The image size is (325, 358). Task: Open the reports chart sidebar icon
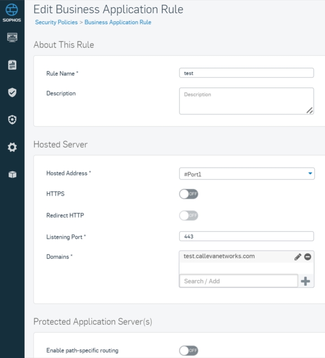coord(12,65)
